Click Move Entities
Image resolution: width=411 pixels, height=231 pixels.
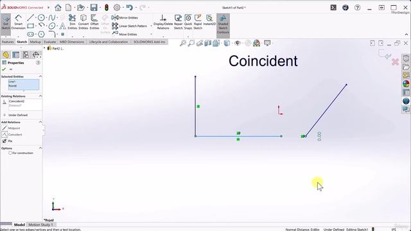pyautogui.click(x=125, y=34)
